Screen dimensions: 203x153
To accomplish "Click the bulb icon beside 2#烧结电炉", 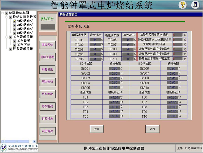I will pyautogui.click(x=14, y=25).
